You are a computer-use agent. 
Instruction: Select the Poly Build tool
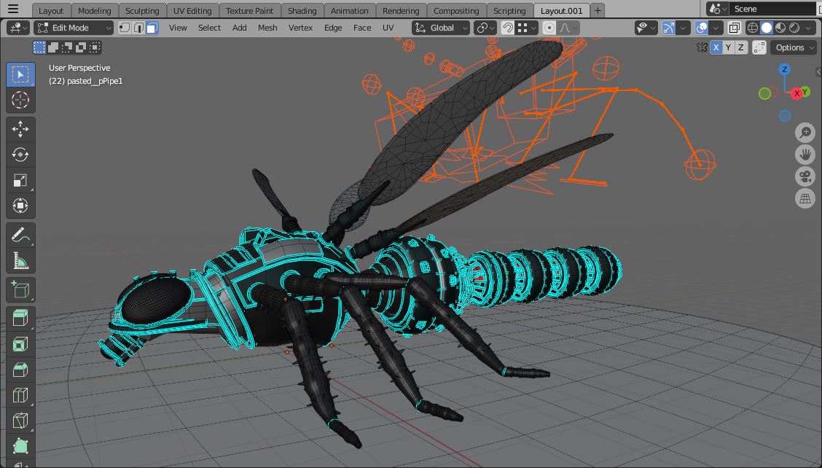coord(20,446)
